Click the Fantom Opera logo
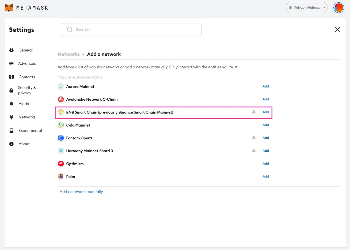 click(61, 138)
